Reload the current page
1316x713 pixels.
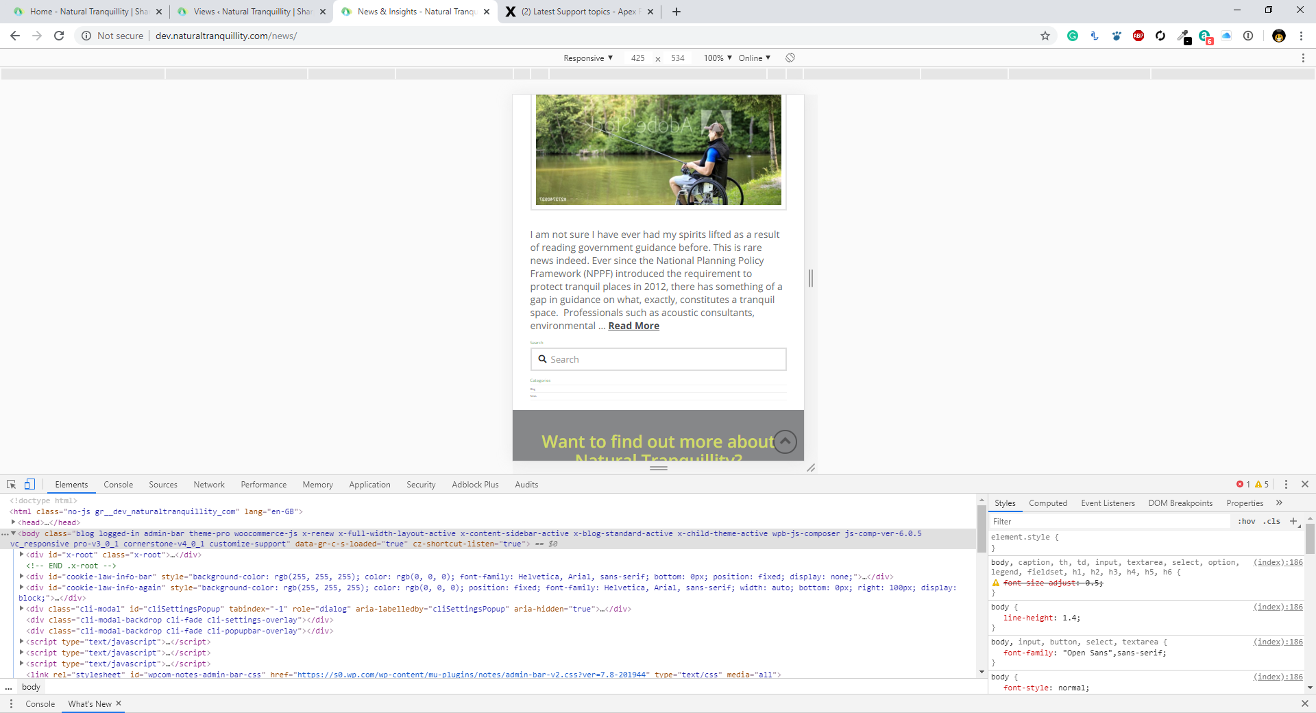59,36
